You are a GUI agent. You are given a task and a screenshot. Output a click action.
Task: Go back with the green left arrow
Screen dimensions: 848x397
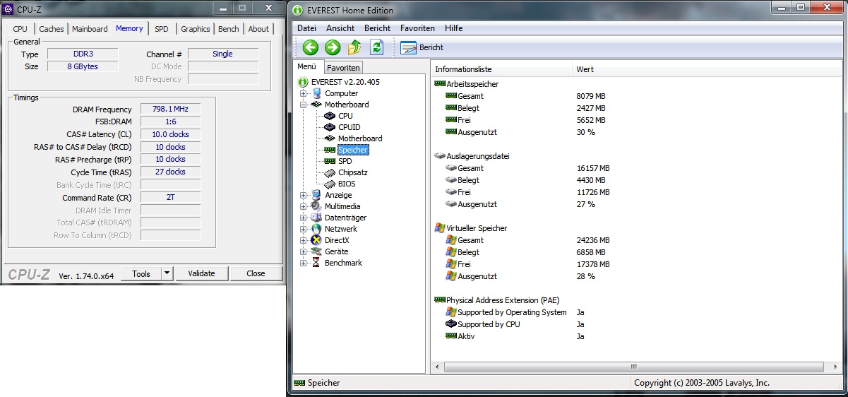click(311, 47)
